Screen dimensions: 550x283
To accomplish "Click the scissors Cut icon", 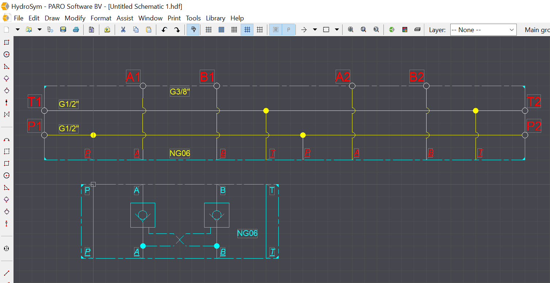I will (123, 30).
